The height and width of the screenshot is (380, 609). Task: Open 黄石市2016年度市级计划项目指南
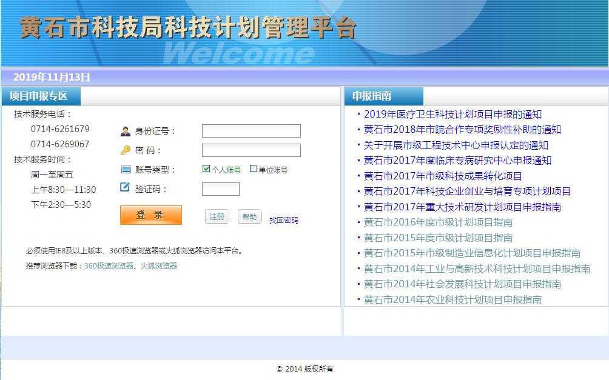(x=438, y=222)
